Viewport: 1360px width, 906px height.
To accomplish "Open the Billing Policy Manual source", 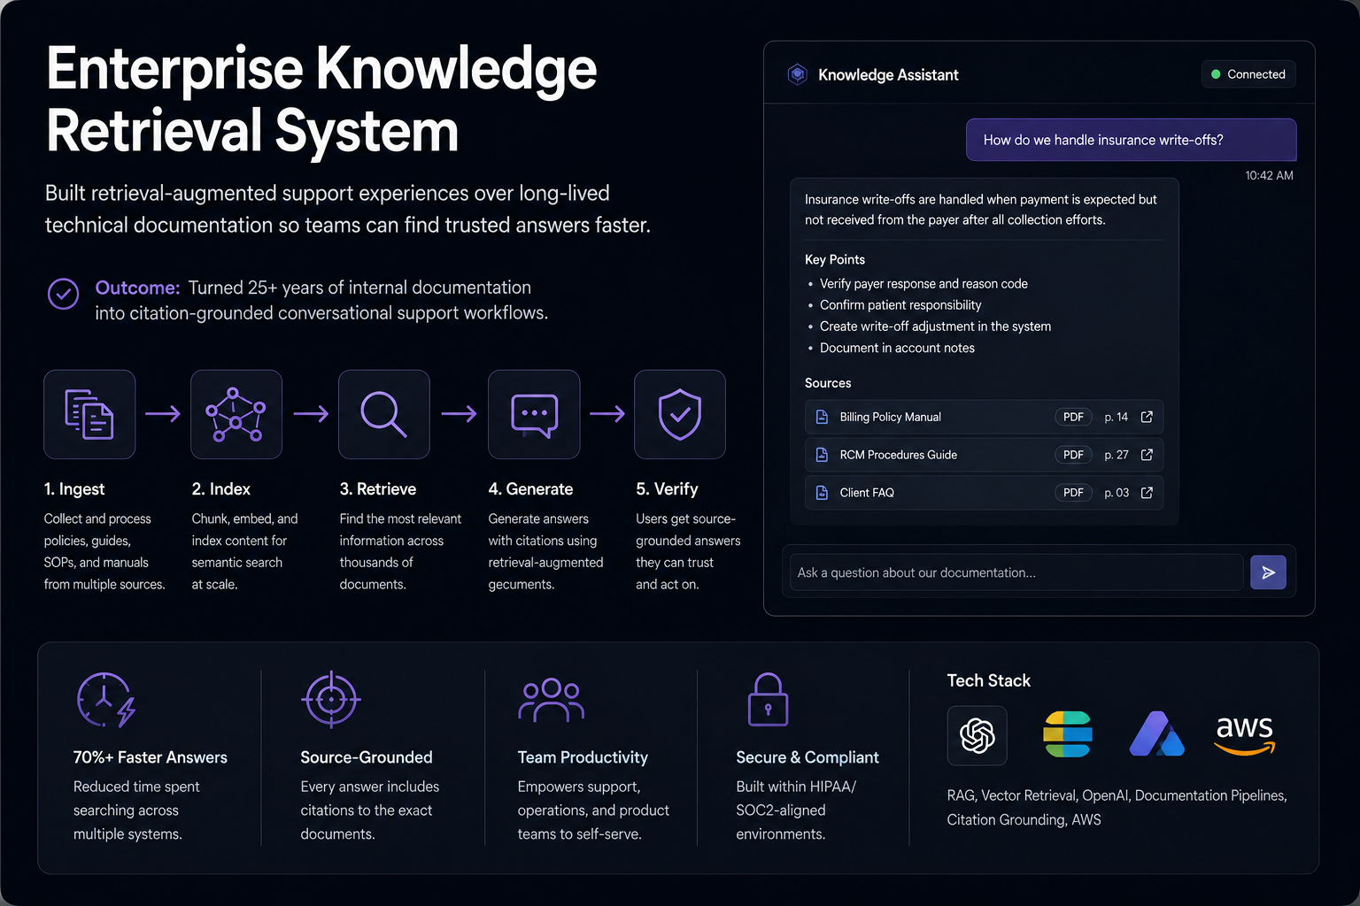I will point(984,417).
